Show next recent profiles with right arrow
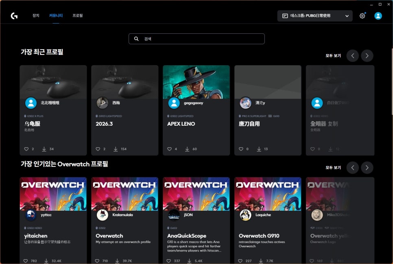This screenshot has height=264, width=393. 367,56
